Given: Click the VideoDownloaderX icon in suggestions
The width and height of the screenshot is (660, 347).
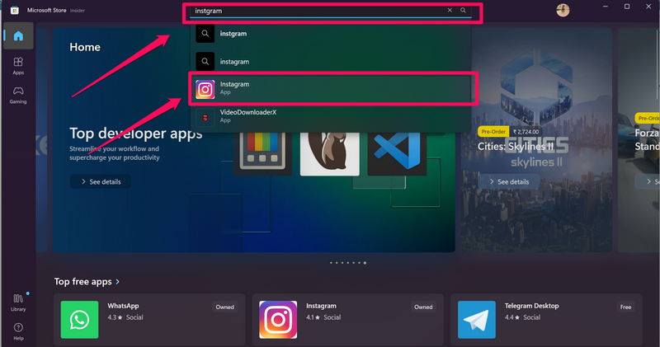Looking at the screenshot, I should 205,117.
